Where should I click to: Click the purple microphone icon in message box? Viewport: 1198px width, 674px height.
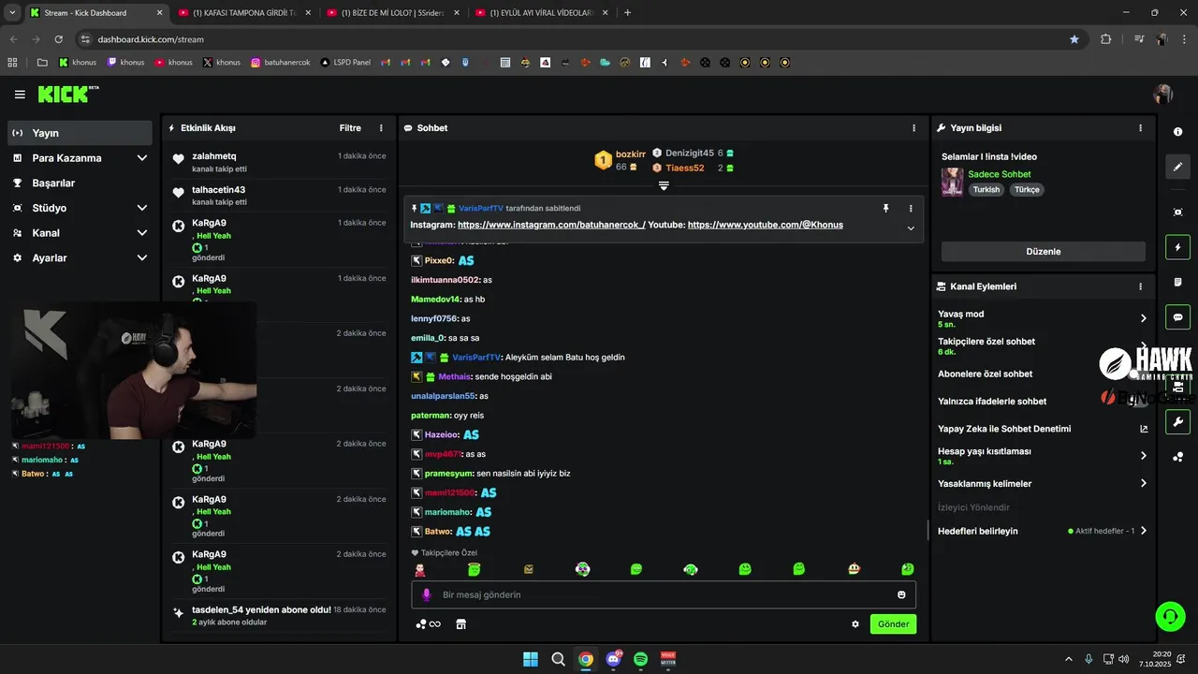pyautogui.click(x=427, y=594)
